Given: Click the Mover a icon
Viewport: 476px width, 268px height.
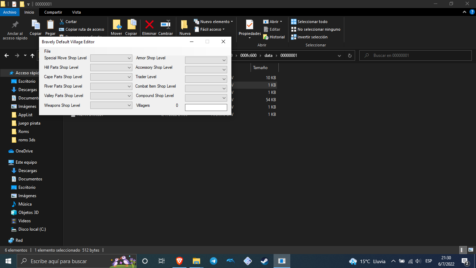Looking at the screenshot, I should pos(116,24).
